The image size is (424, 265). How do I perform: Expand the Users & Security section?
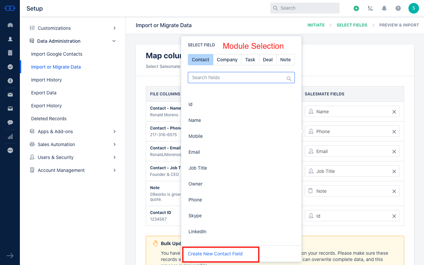coord(73,157)
